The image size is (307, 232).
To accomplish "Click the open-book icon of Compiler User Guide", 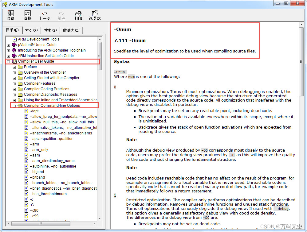I will tap(14, 61).
